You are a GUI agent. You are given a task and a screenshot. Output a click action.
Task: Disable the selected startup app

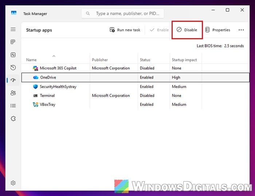tap(187, 30)
